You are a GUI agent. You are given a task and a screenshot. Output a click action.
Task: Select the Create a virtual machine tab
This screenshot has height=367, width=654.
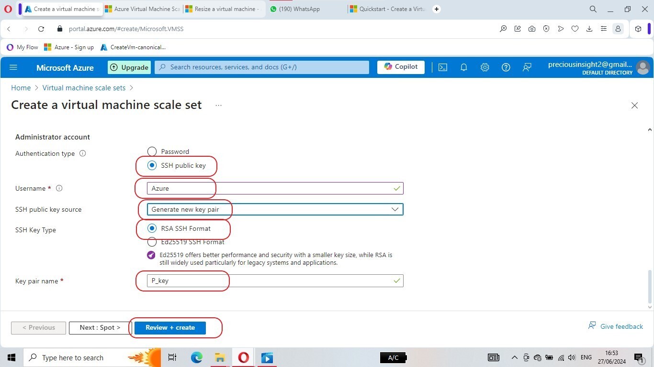coord(62,9)
